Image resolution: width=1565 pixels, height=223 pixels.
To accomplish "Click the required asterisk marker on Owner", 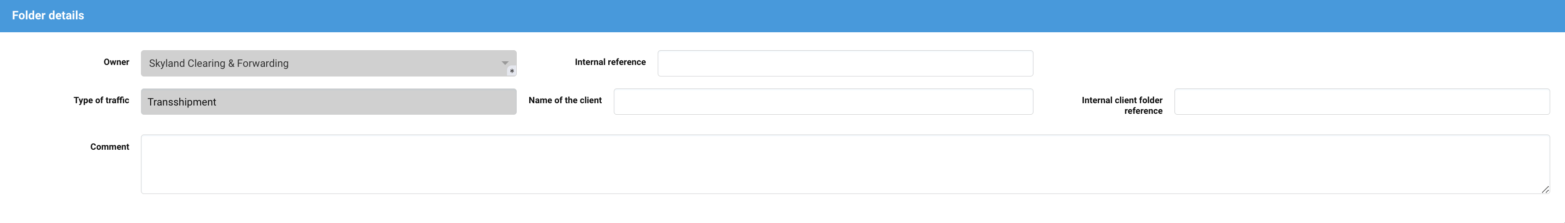I will 512,71.
